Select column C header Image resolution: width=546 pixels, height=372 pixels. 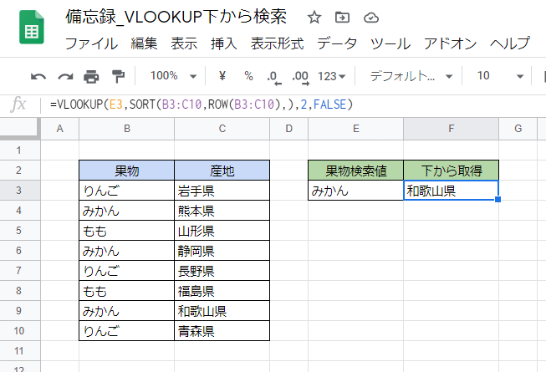222,129
